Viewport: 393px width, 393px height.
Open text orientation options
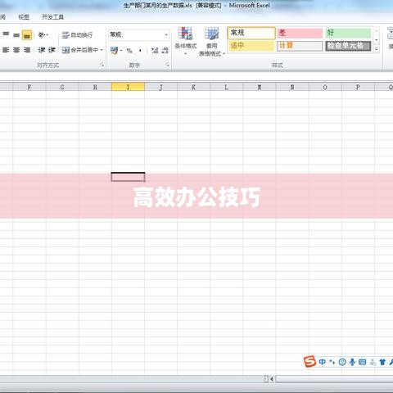[43, 35]
